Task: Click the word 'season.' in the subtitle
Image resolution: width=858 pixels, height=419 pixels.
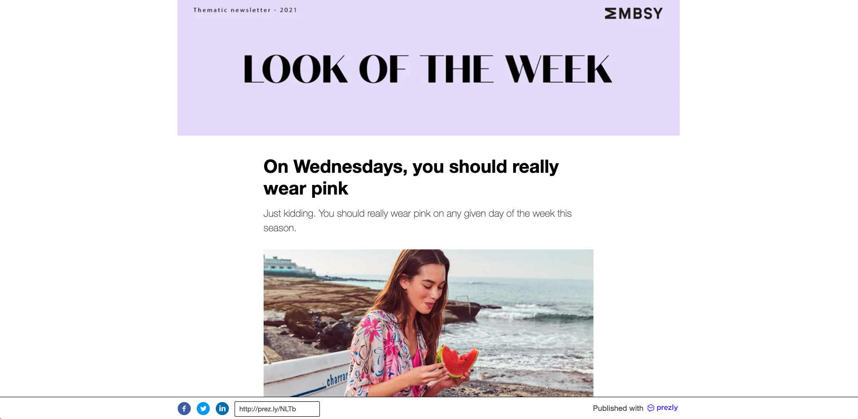Action: point(280,228)
